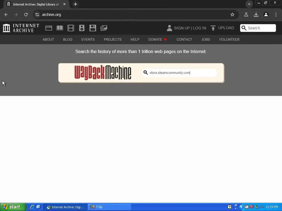Open the EVENTS menu item
This screenshot has height=211, width=282.
pos(88,40)
